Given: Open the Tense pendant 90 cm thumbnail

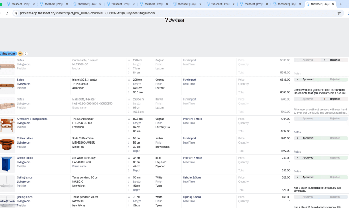Looking at the screenshot, I should (x=7, y=184).
